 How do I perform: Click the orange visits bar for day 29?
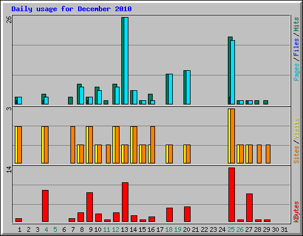(268, 154)
